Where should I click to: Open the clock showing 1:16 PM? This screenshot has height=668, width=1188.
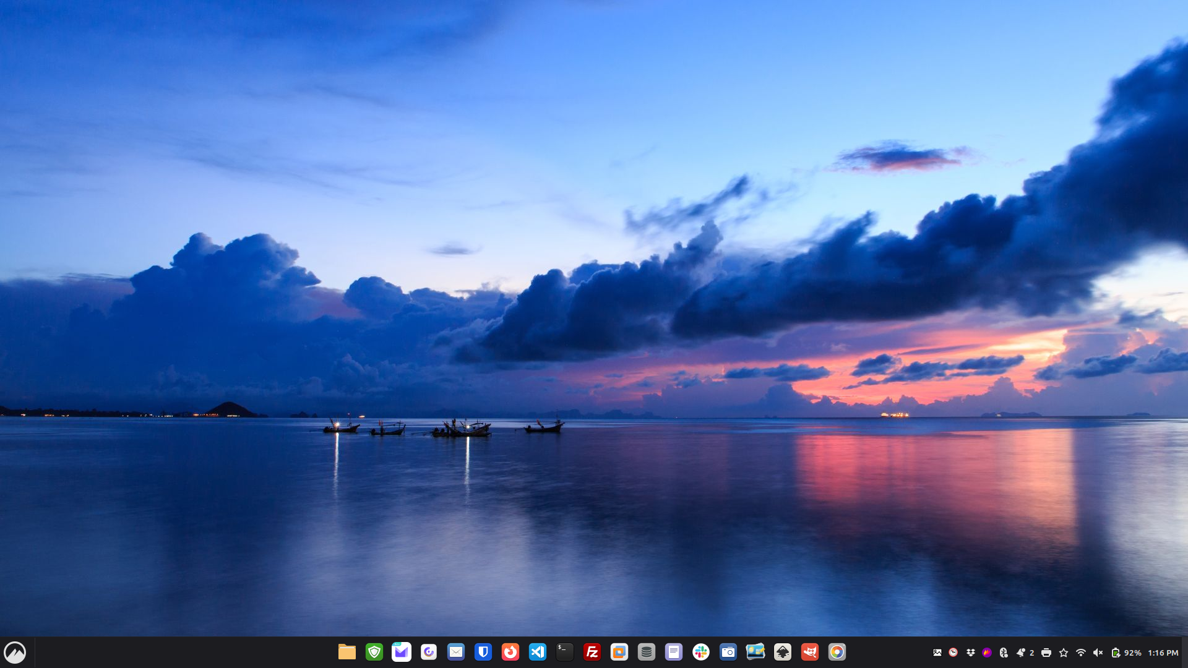pyautogui.click(x=1163, y=653)
